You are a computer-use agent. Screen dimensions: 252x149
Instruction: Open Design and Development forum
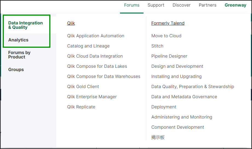click(177, 66)
